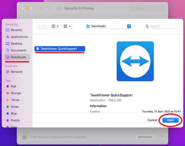Click the yellow minimize window button
The image size is (185, 146).
(x=27, y=8)
